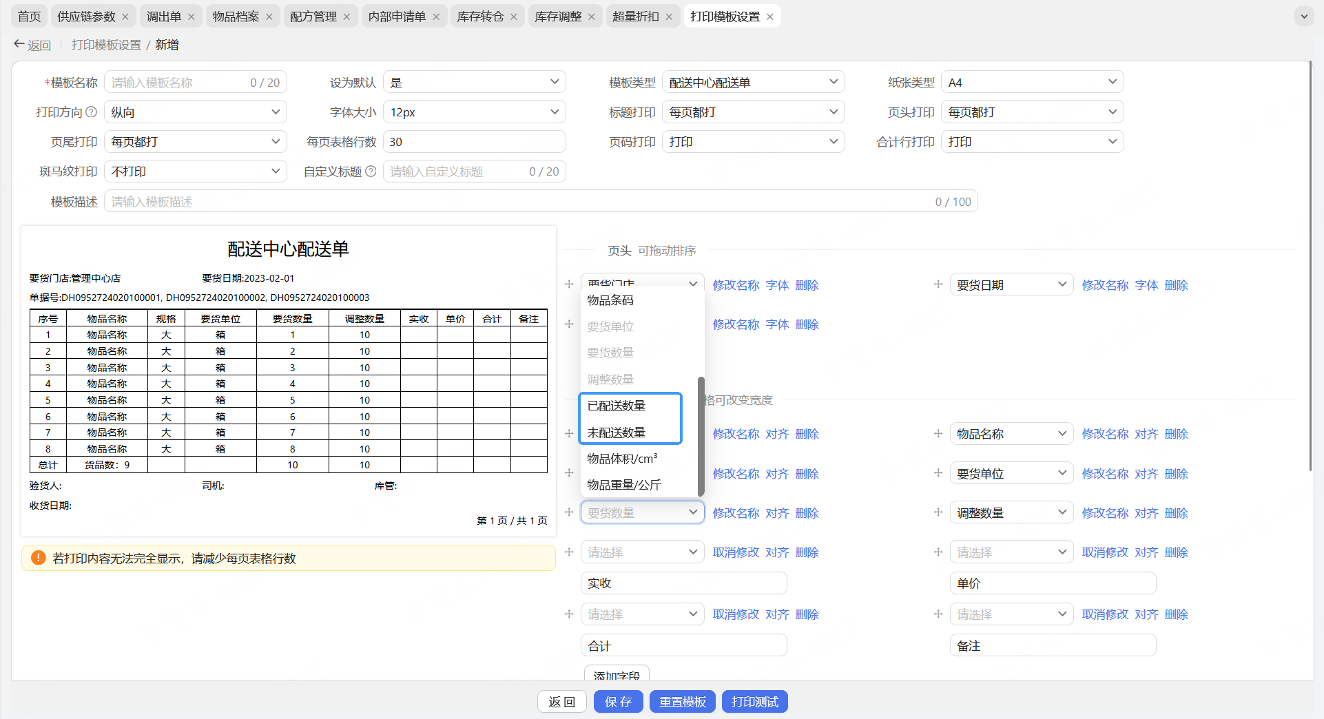Viewport: 1324px width, 719px height.
Task: Click the 模板描述 input field
Action: [541, 201]
